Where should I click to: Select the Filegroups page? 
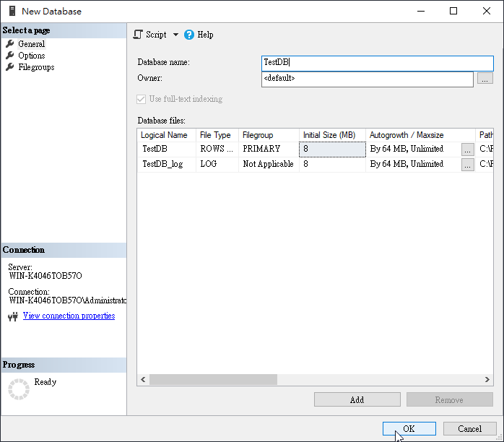(36, 67)
